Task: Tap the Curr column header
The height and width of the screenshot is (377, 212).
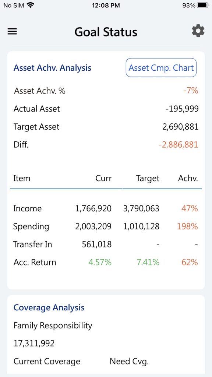Action: (x=103, y=179)
